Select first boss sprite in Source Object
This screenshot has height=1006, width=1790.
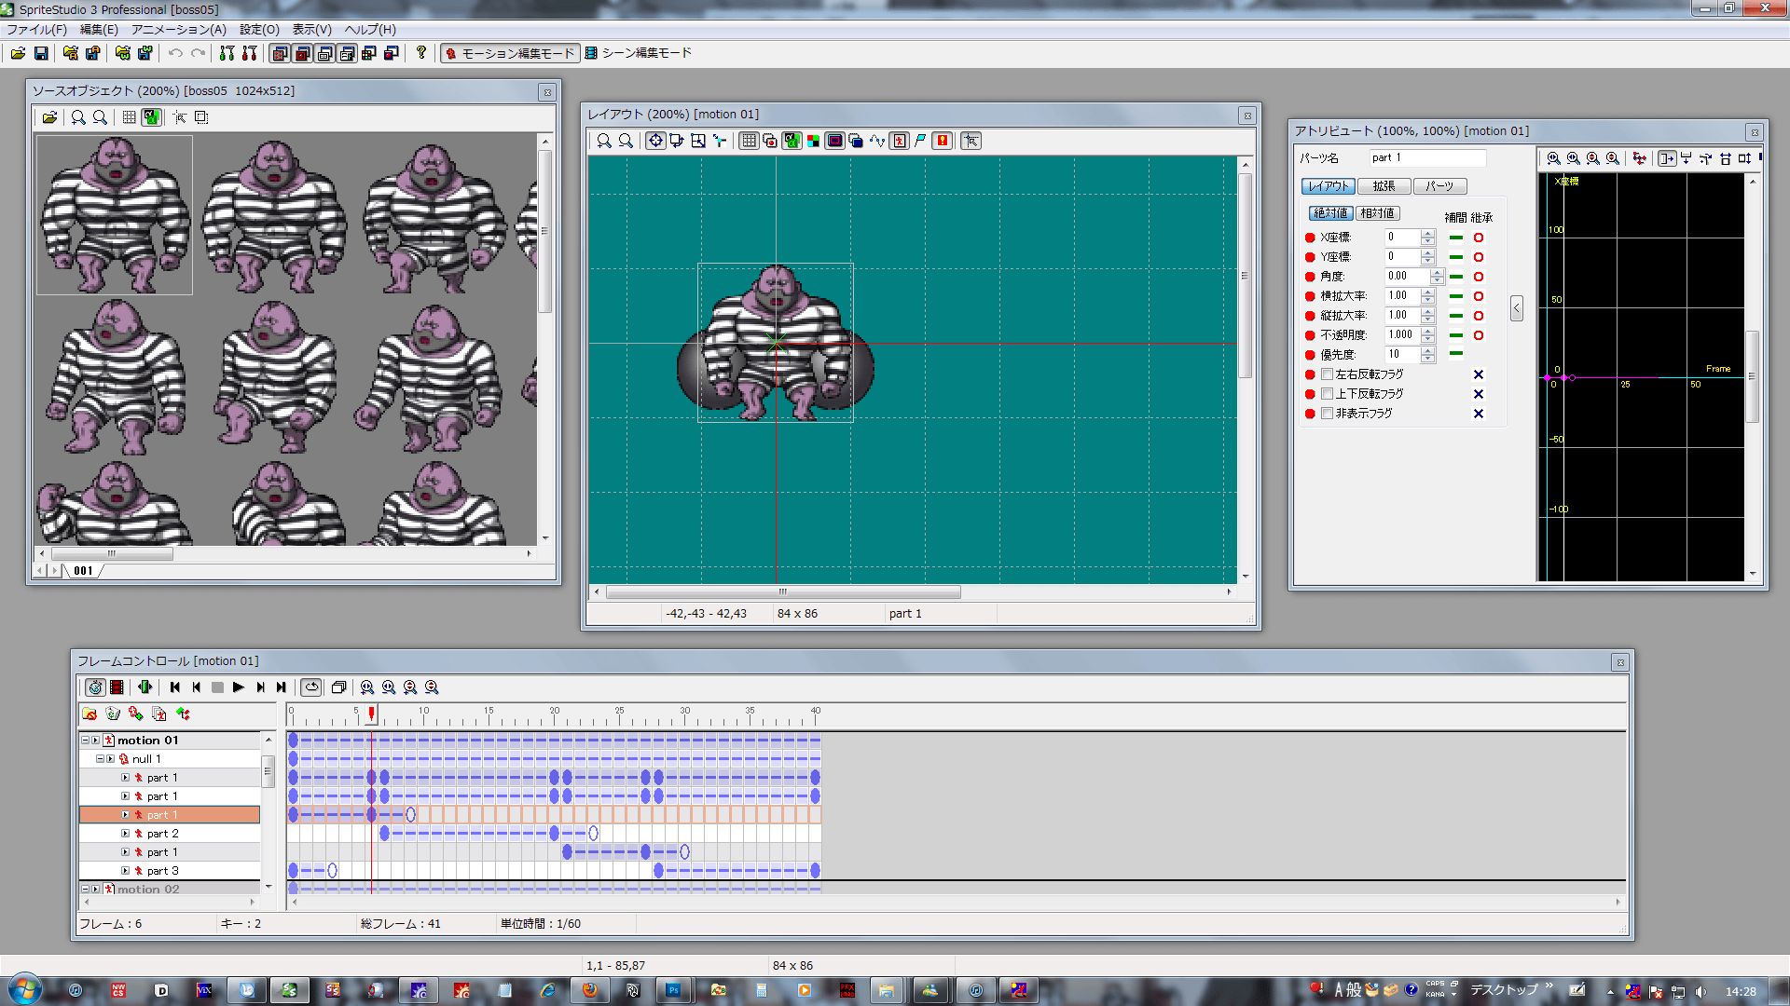point(115,215)
